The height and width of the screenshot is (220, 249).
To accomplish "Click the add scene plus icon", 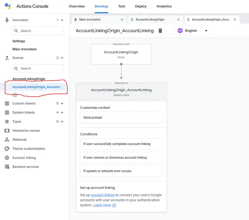I will 15,95.
